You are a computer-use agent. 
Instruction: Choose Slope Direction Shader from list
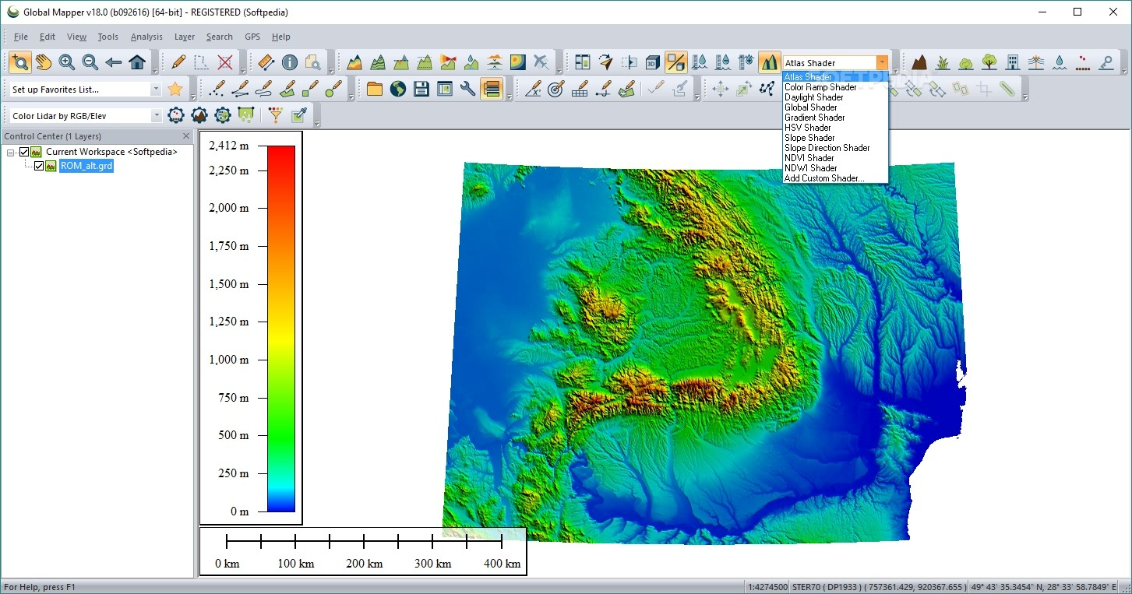pyautogui.click(x=827, y=148)
